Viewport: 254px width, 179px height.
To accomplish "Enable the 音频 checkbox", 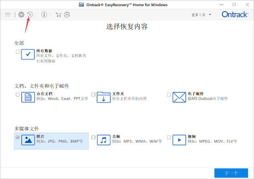I will coord(93,137).
